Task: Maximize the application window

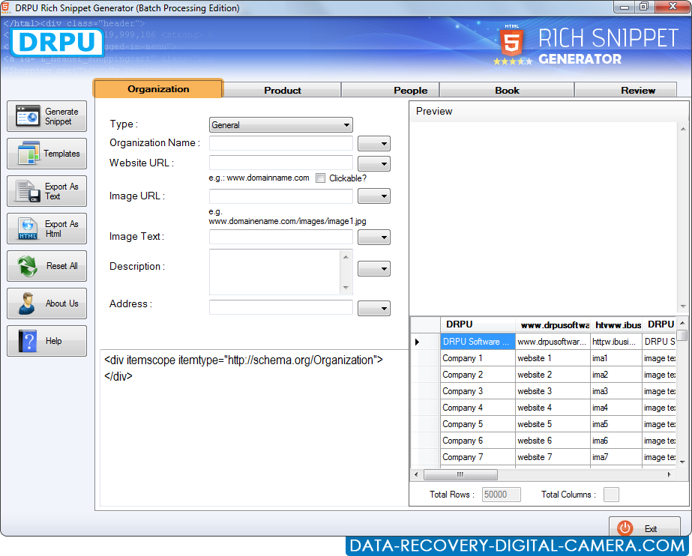Action: (x=644, y=7)
